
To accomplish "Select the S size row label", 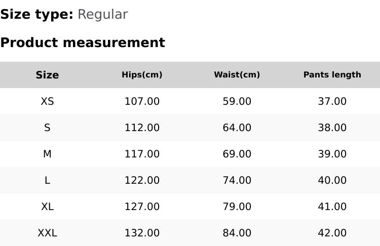I will coord(47,128).
